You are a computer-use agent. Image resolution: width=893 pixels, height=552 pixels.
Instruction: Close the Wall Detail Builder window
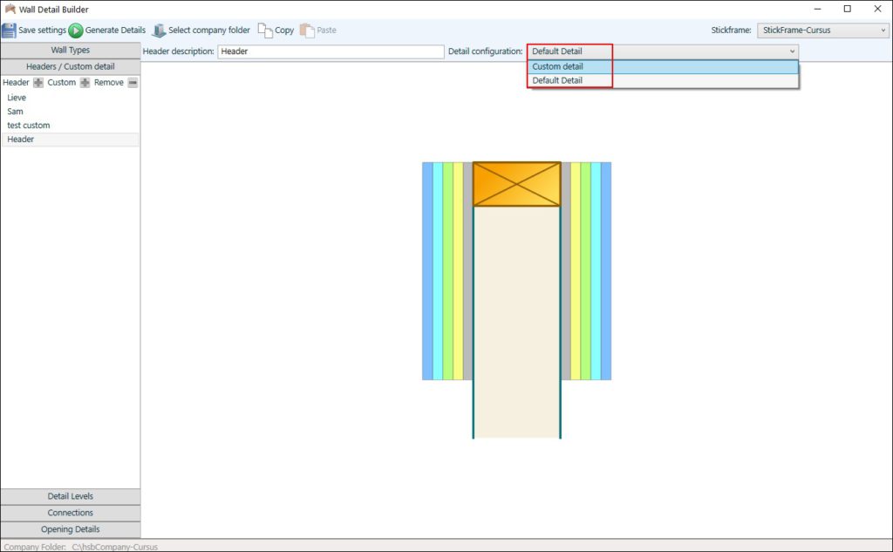877,9
